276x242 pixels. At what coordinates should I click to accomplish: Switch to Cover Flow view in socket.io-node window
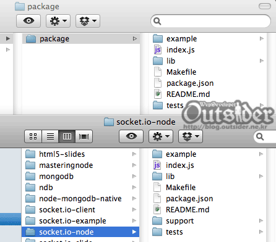84,136
